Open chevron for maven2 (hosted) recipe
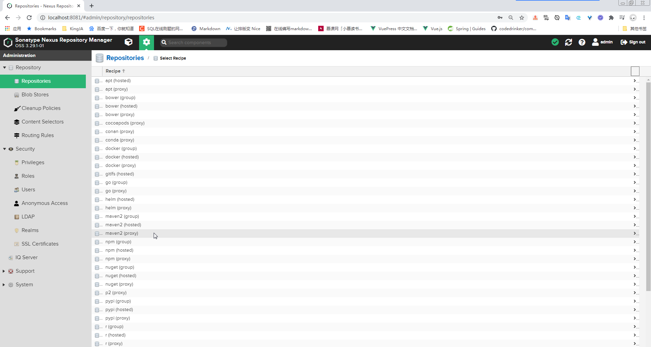 coord(635,225)
